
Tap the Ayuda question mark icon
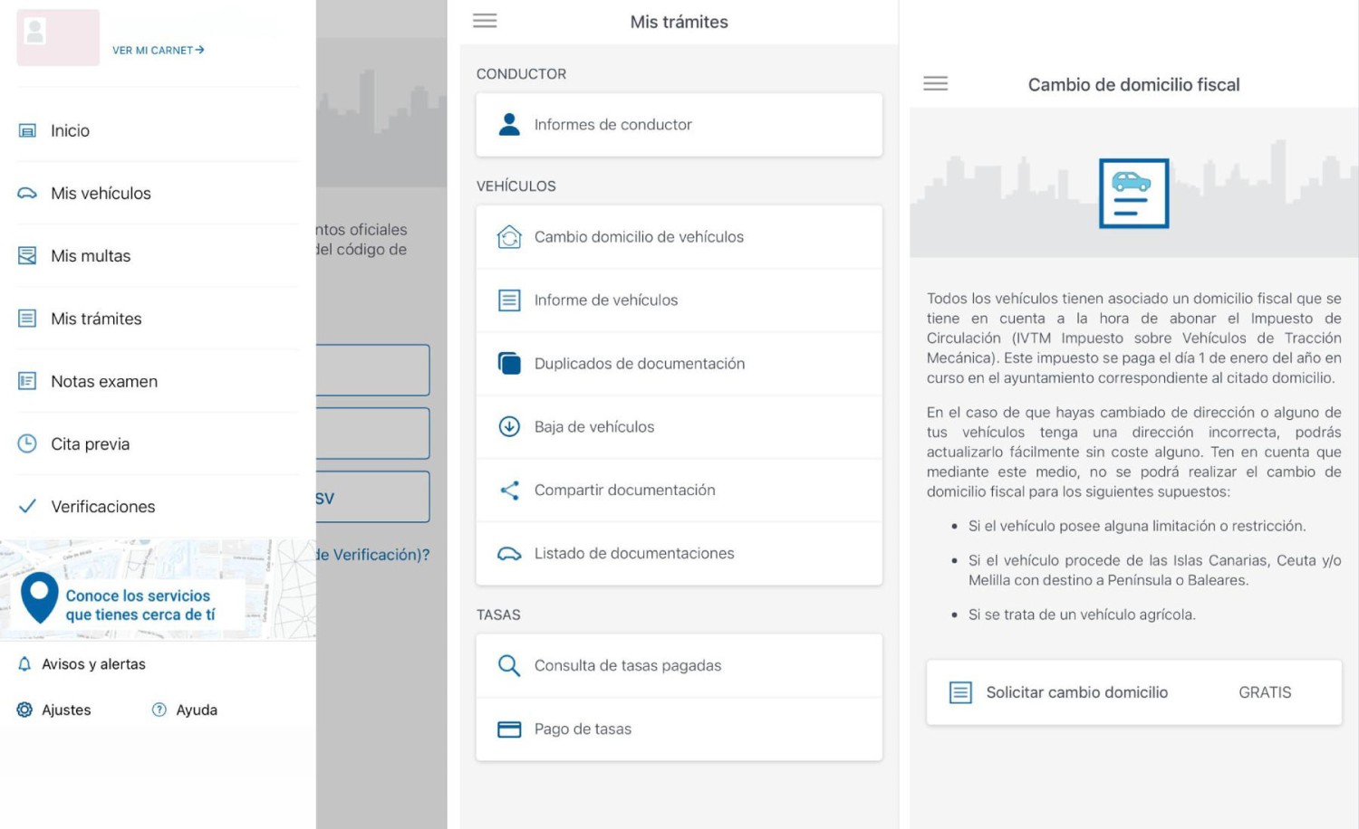point(159,710)
